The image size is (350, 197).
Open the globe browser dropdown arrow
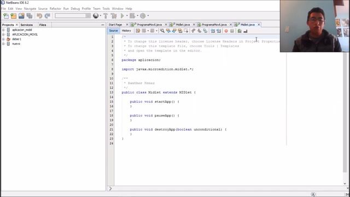(101, 16)
